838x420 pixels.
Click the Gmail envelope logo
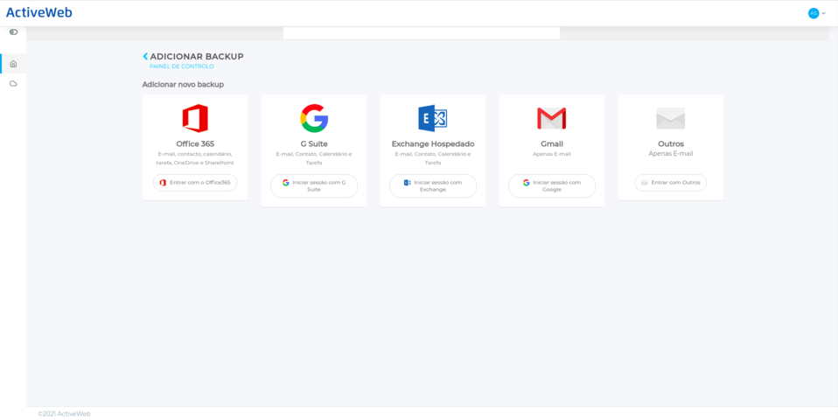pyautogui.click(x=552, y=118)
